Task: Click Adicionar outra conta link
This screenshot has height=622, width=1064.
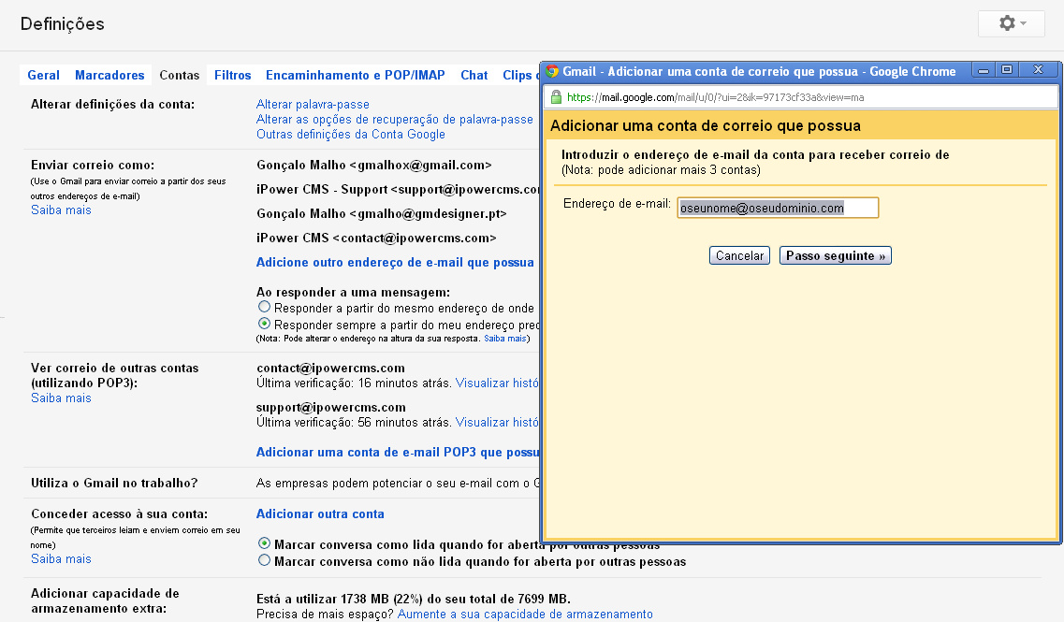Action: pos(320,514)
